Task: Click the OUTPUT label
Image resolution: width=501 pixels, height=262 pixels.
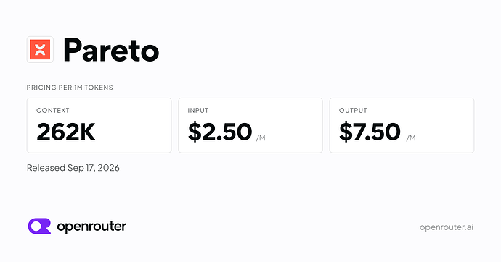Action: click(353, 111)
